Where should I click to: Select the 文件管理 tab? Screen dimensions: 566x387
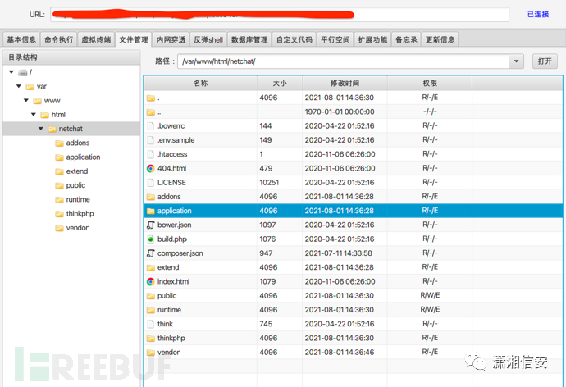pyautogui.click(x=134, y=39)
